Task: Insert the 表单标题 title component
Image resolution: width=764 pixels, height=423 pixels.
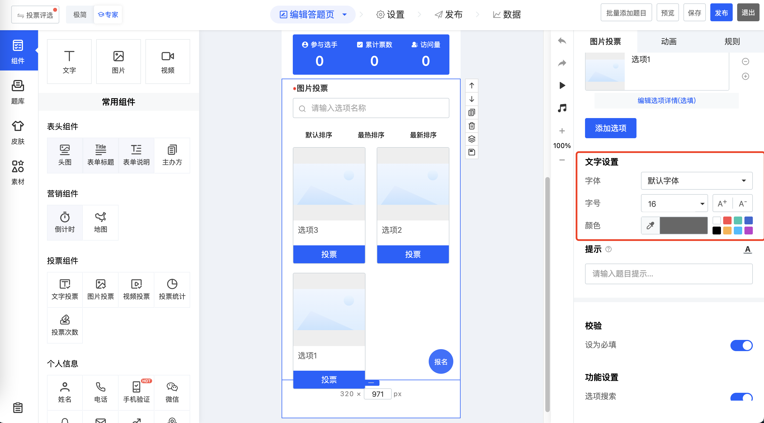Action: tap(101, 155)
